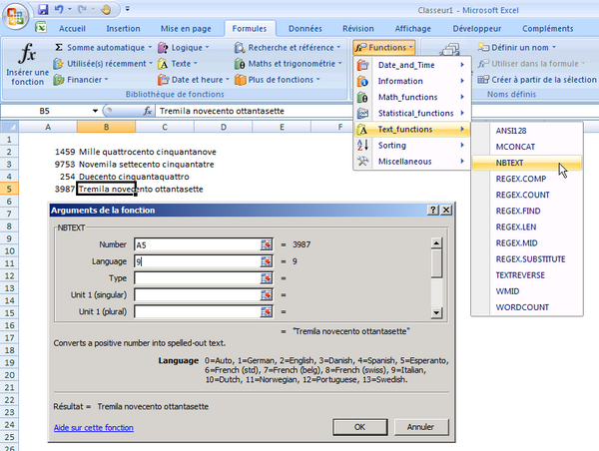
Task: Click the Office button orb
Action: point(15,17)
